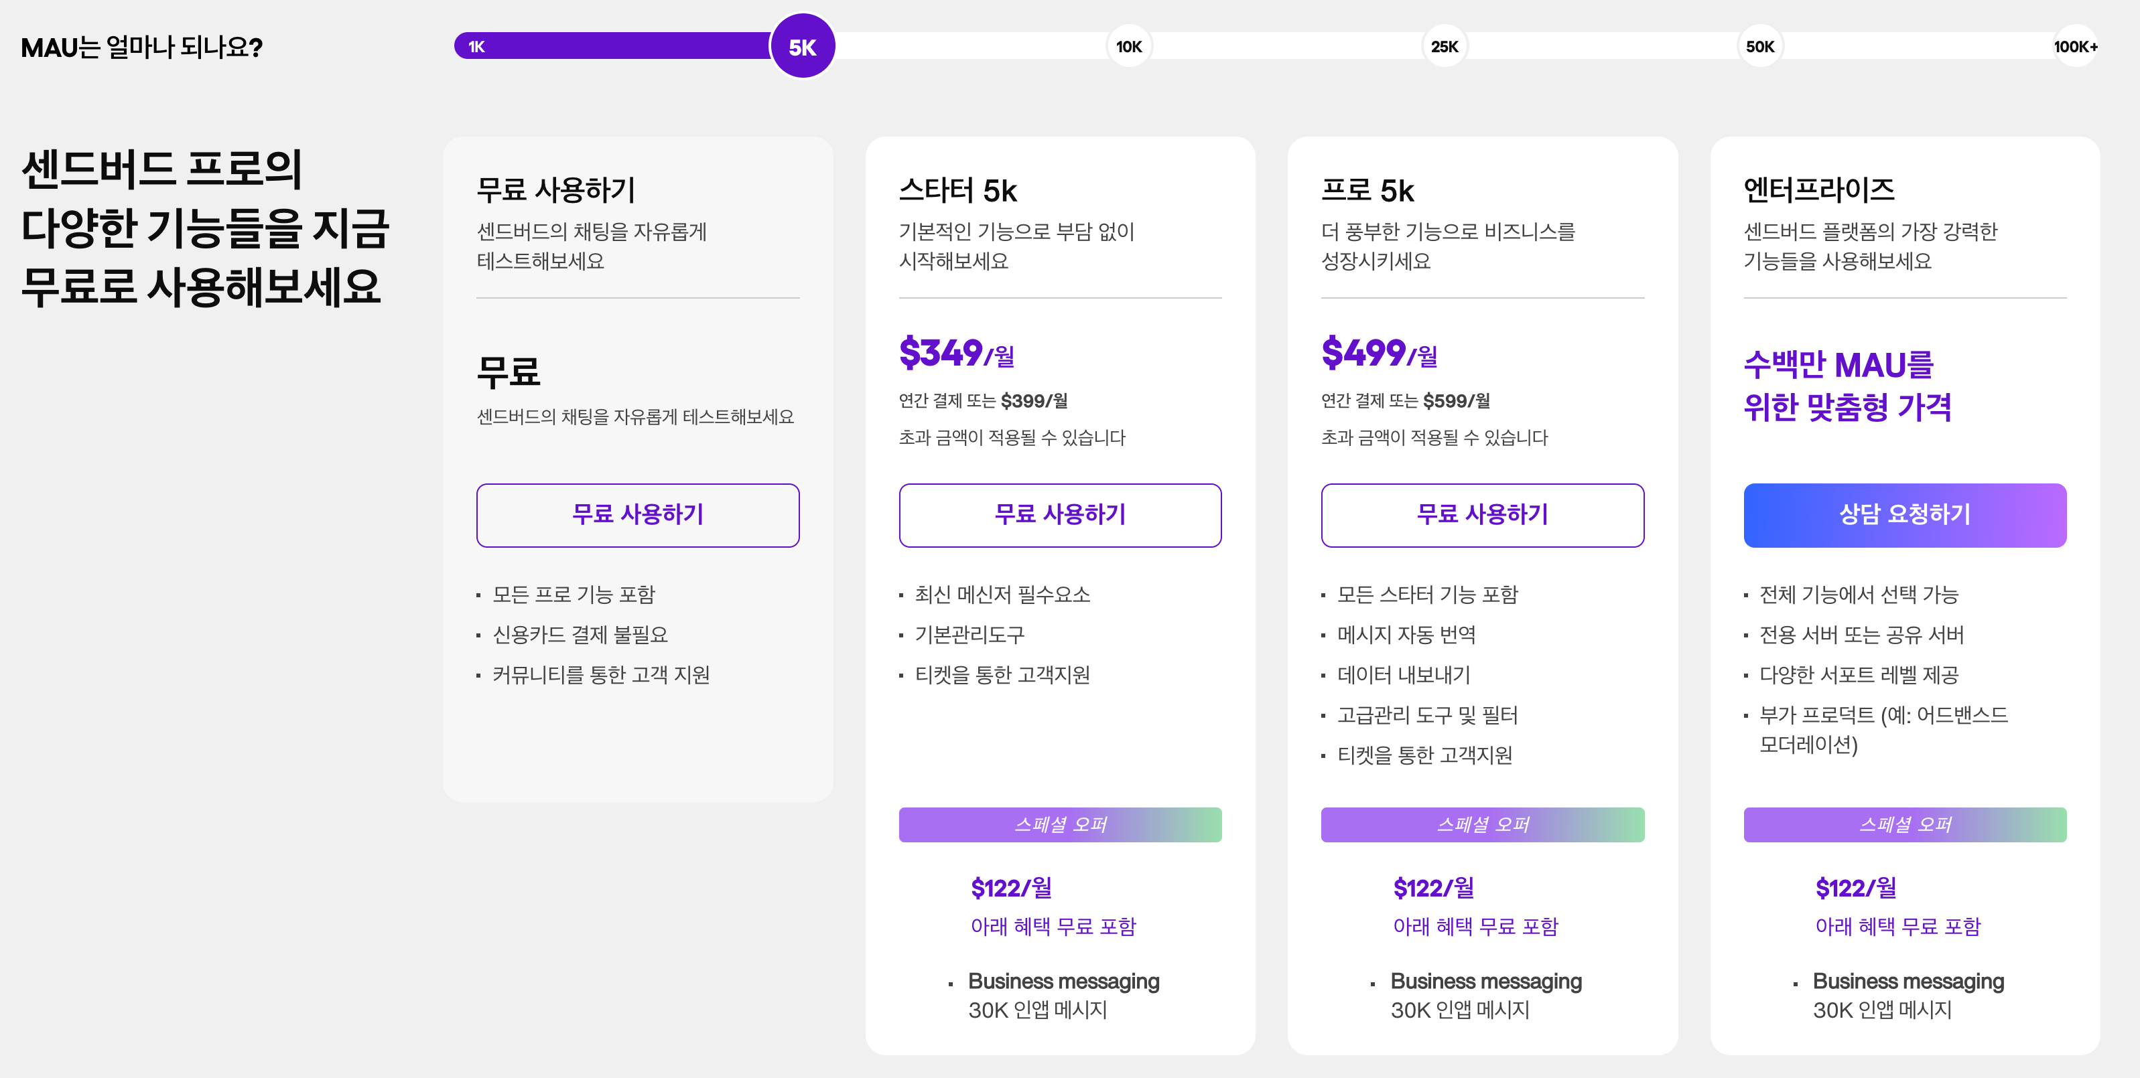Select the 10K MAU slider stop
The width and height of the screenshot is (2140, 1078).
pos(1128,46)
